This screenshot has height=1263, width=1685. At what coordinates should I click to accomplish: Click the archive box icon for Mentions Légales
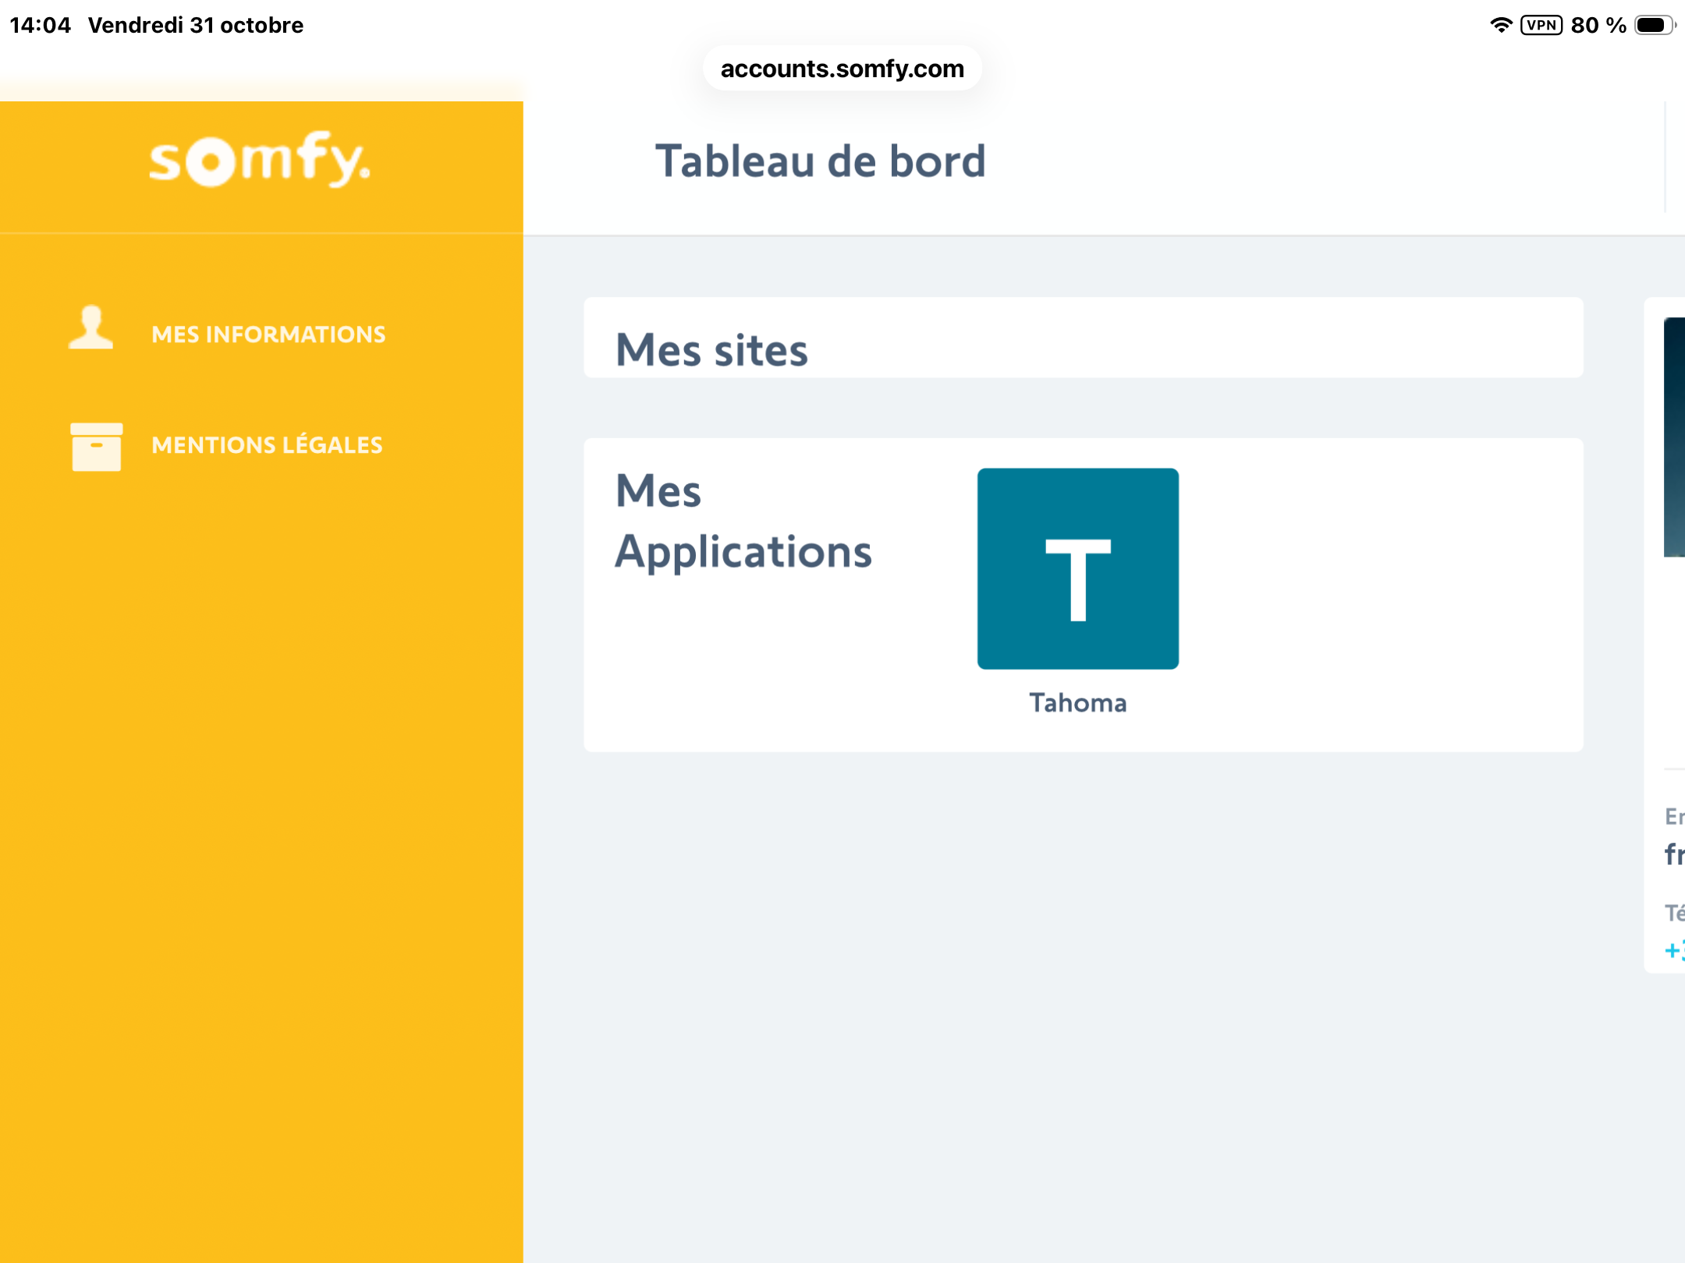click(x=96, y=447)
